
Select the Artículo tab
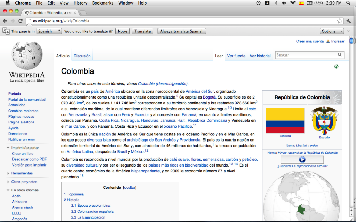click(x=63, y=56)
